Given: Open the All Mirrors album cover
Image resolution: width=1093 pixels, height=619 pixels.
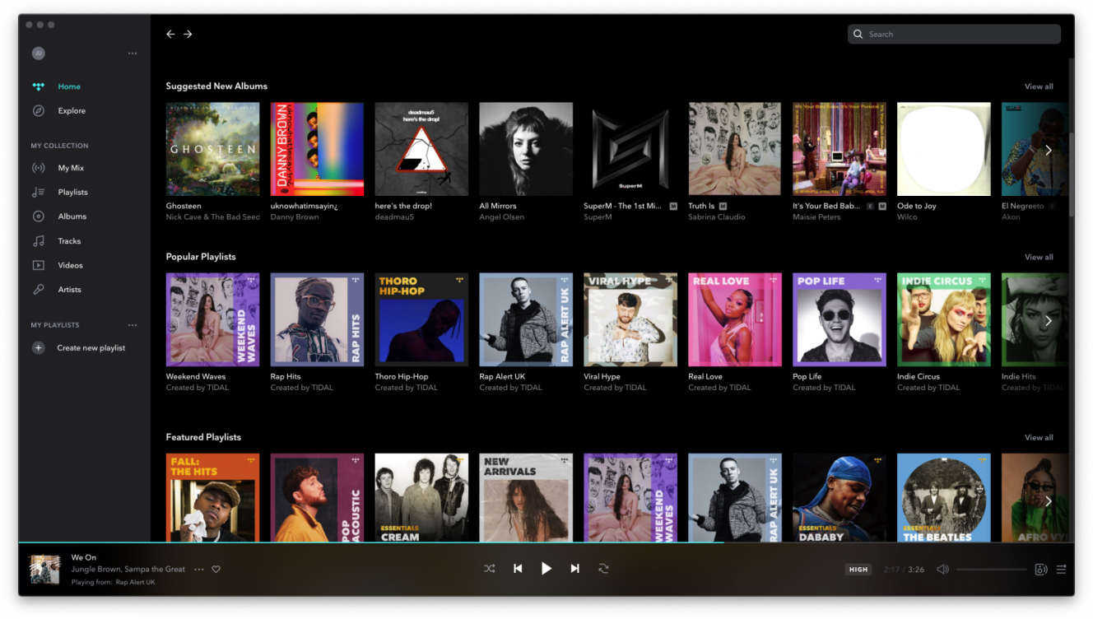Looking at the screenshot, I should 526,149.
